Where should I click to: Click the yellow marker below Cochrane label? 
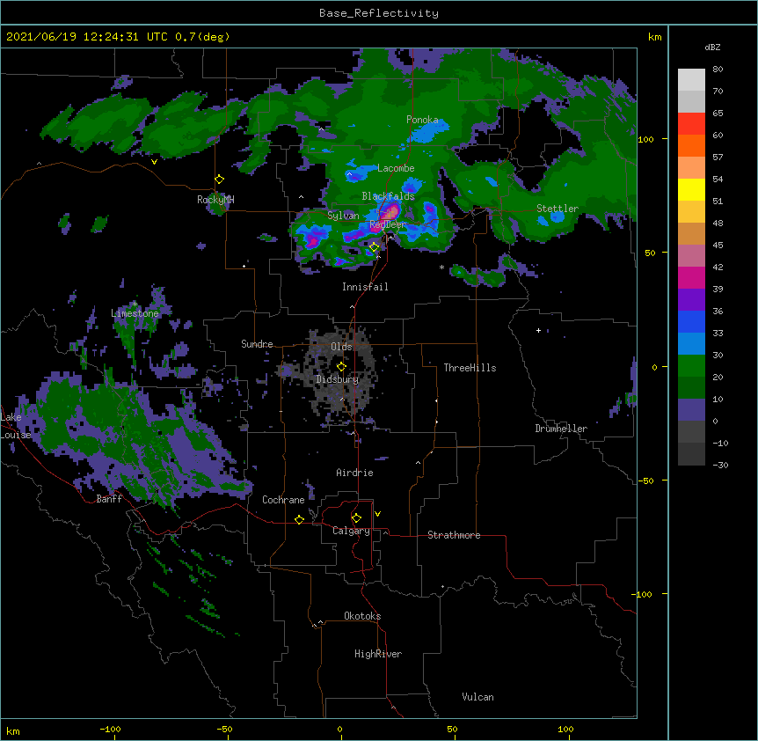pos(299,519)
